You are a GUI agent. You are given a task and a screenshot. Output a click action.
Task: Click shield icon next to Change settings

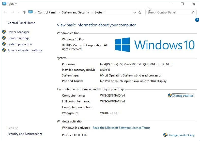click(x=170, y=96)
